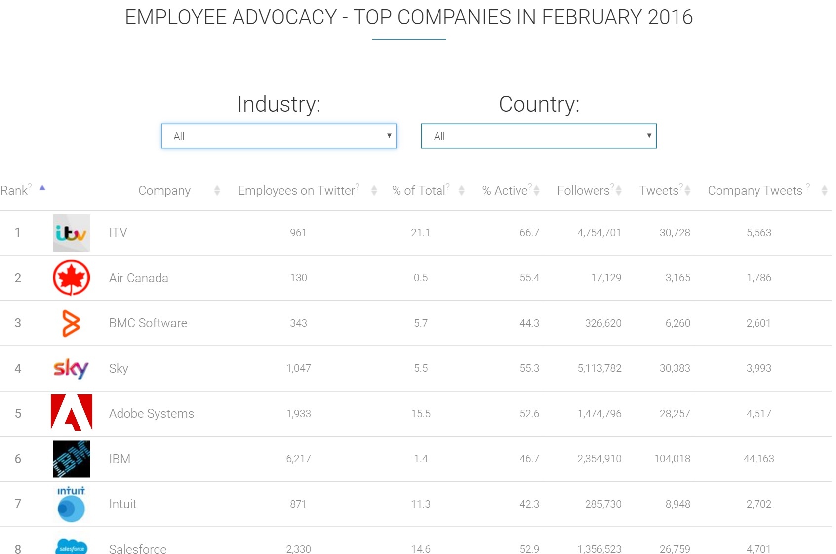Click the Followers column header
Viewport: 836px width, 554px height.
[583, 191]
